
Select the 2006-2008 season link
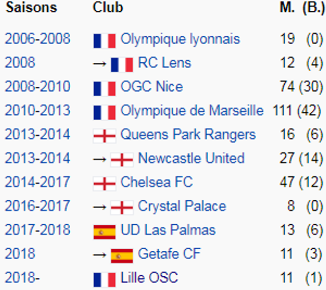[x=38, y=39]
